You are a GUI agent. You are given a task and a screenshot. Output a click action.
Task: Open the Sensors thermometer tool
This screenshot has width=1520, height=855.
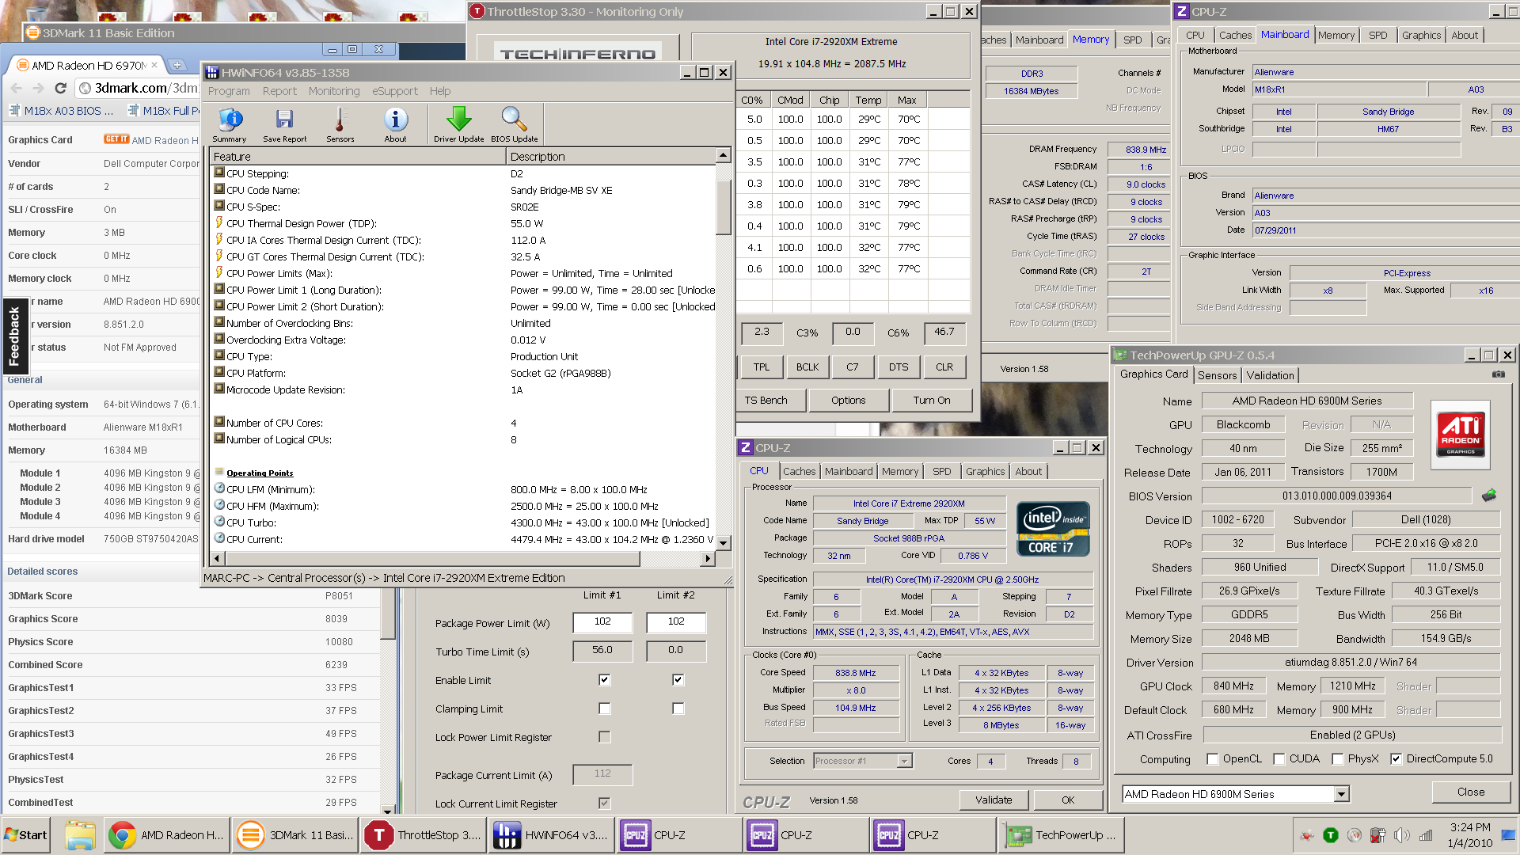tap(340, 124)
